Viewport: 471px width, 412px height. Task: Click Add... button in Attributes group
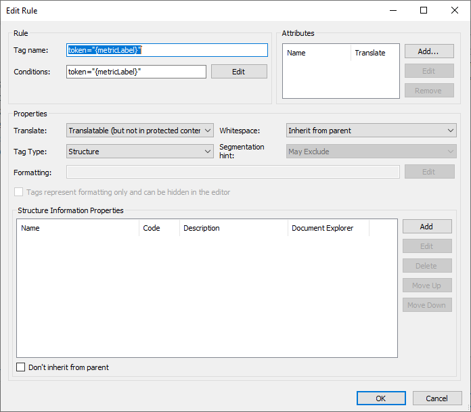pos(429,51)
